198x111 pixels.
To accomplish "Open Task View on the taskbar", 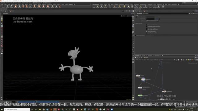I will click(x=36, y=109).
